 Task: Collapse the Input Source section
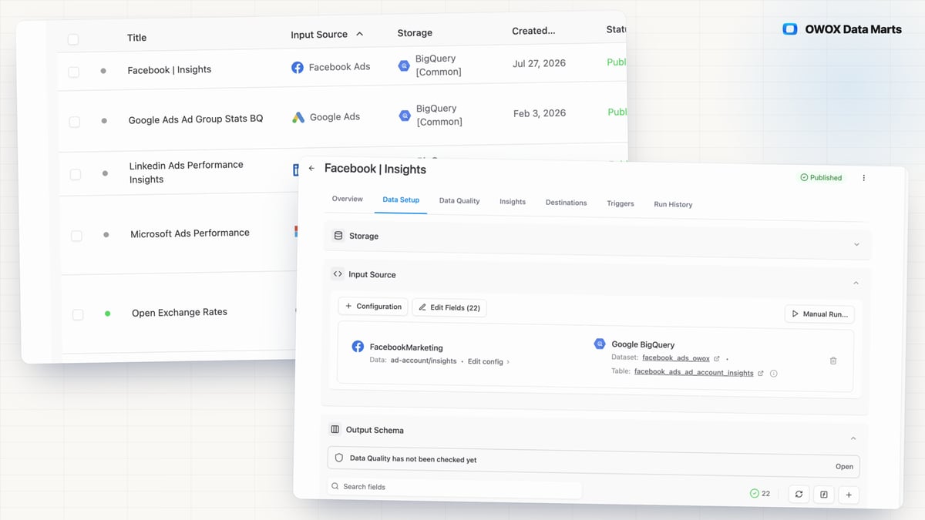856,283
